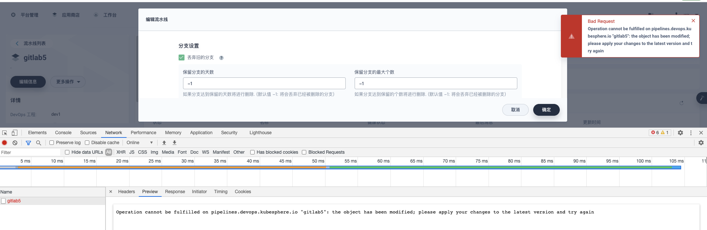
Task: Select the XHR request type filter
Action: point(121,152)
